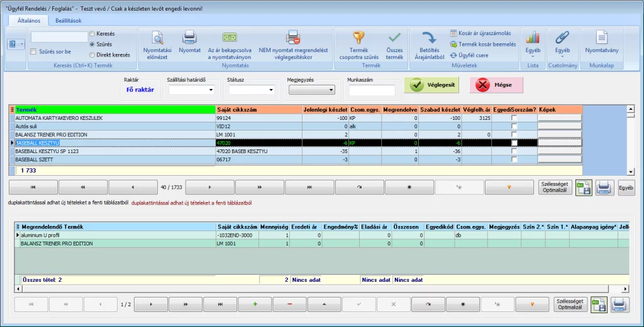
Task: Click the Munkaszám input field
Action: 372,90
